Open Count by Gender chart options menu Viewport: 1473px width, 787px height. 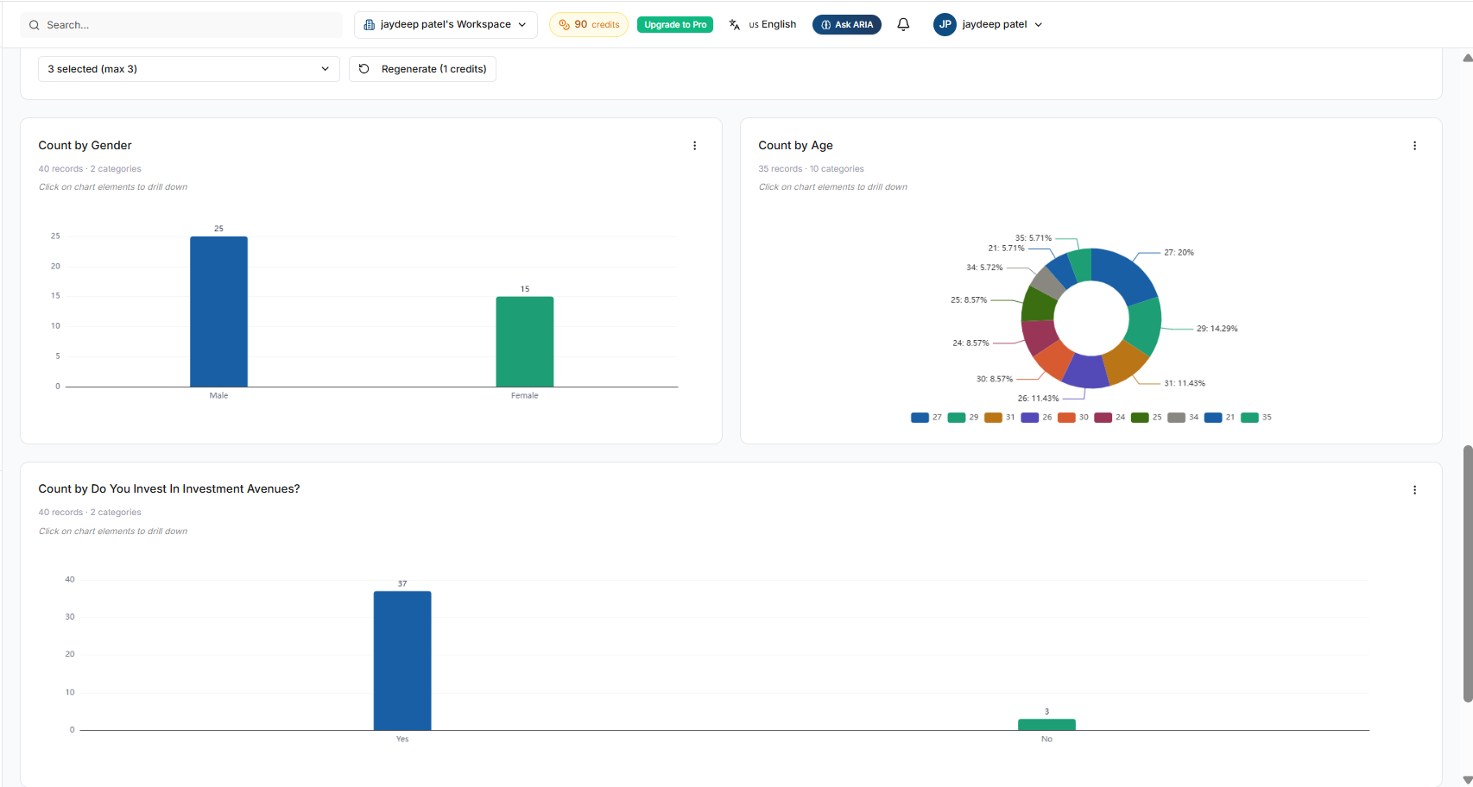point(694,146)
